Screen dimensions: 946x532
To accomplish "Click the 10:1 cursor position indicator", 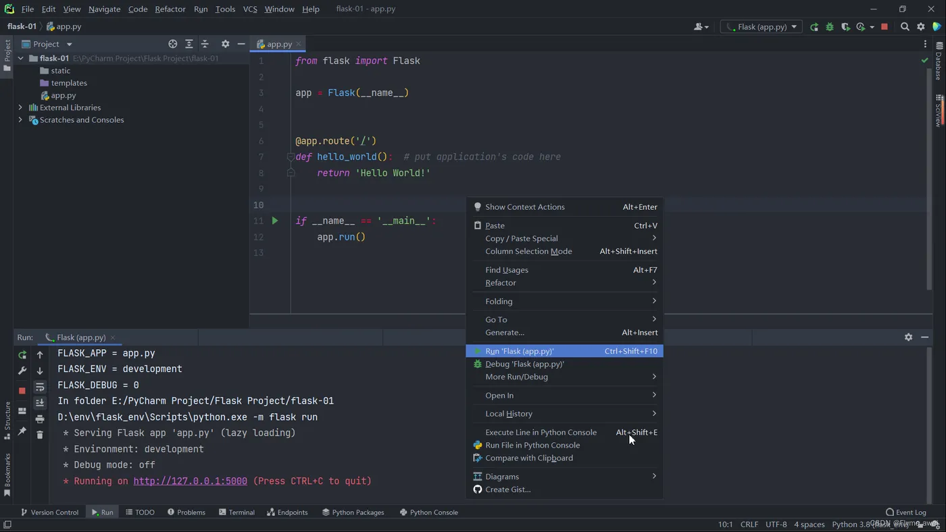I will pyautogui.click(x=725, y=525).
